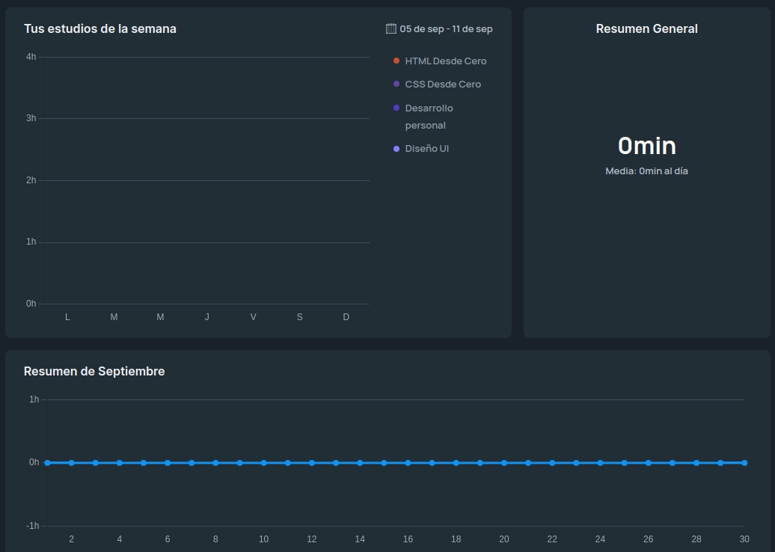
Task: Click the 4h label on the weekly chart axis
Action: pos(31,57)
